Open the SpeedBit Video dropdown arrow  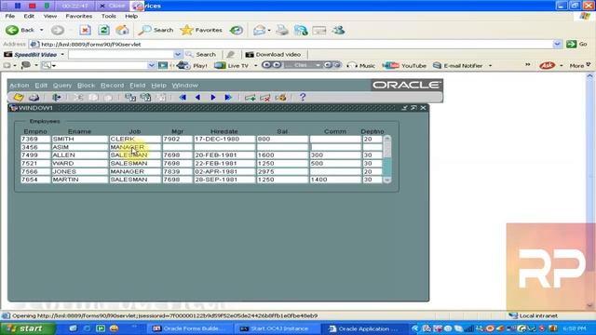pos(62,55)
